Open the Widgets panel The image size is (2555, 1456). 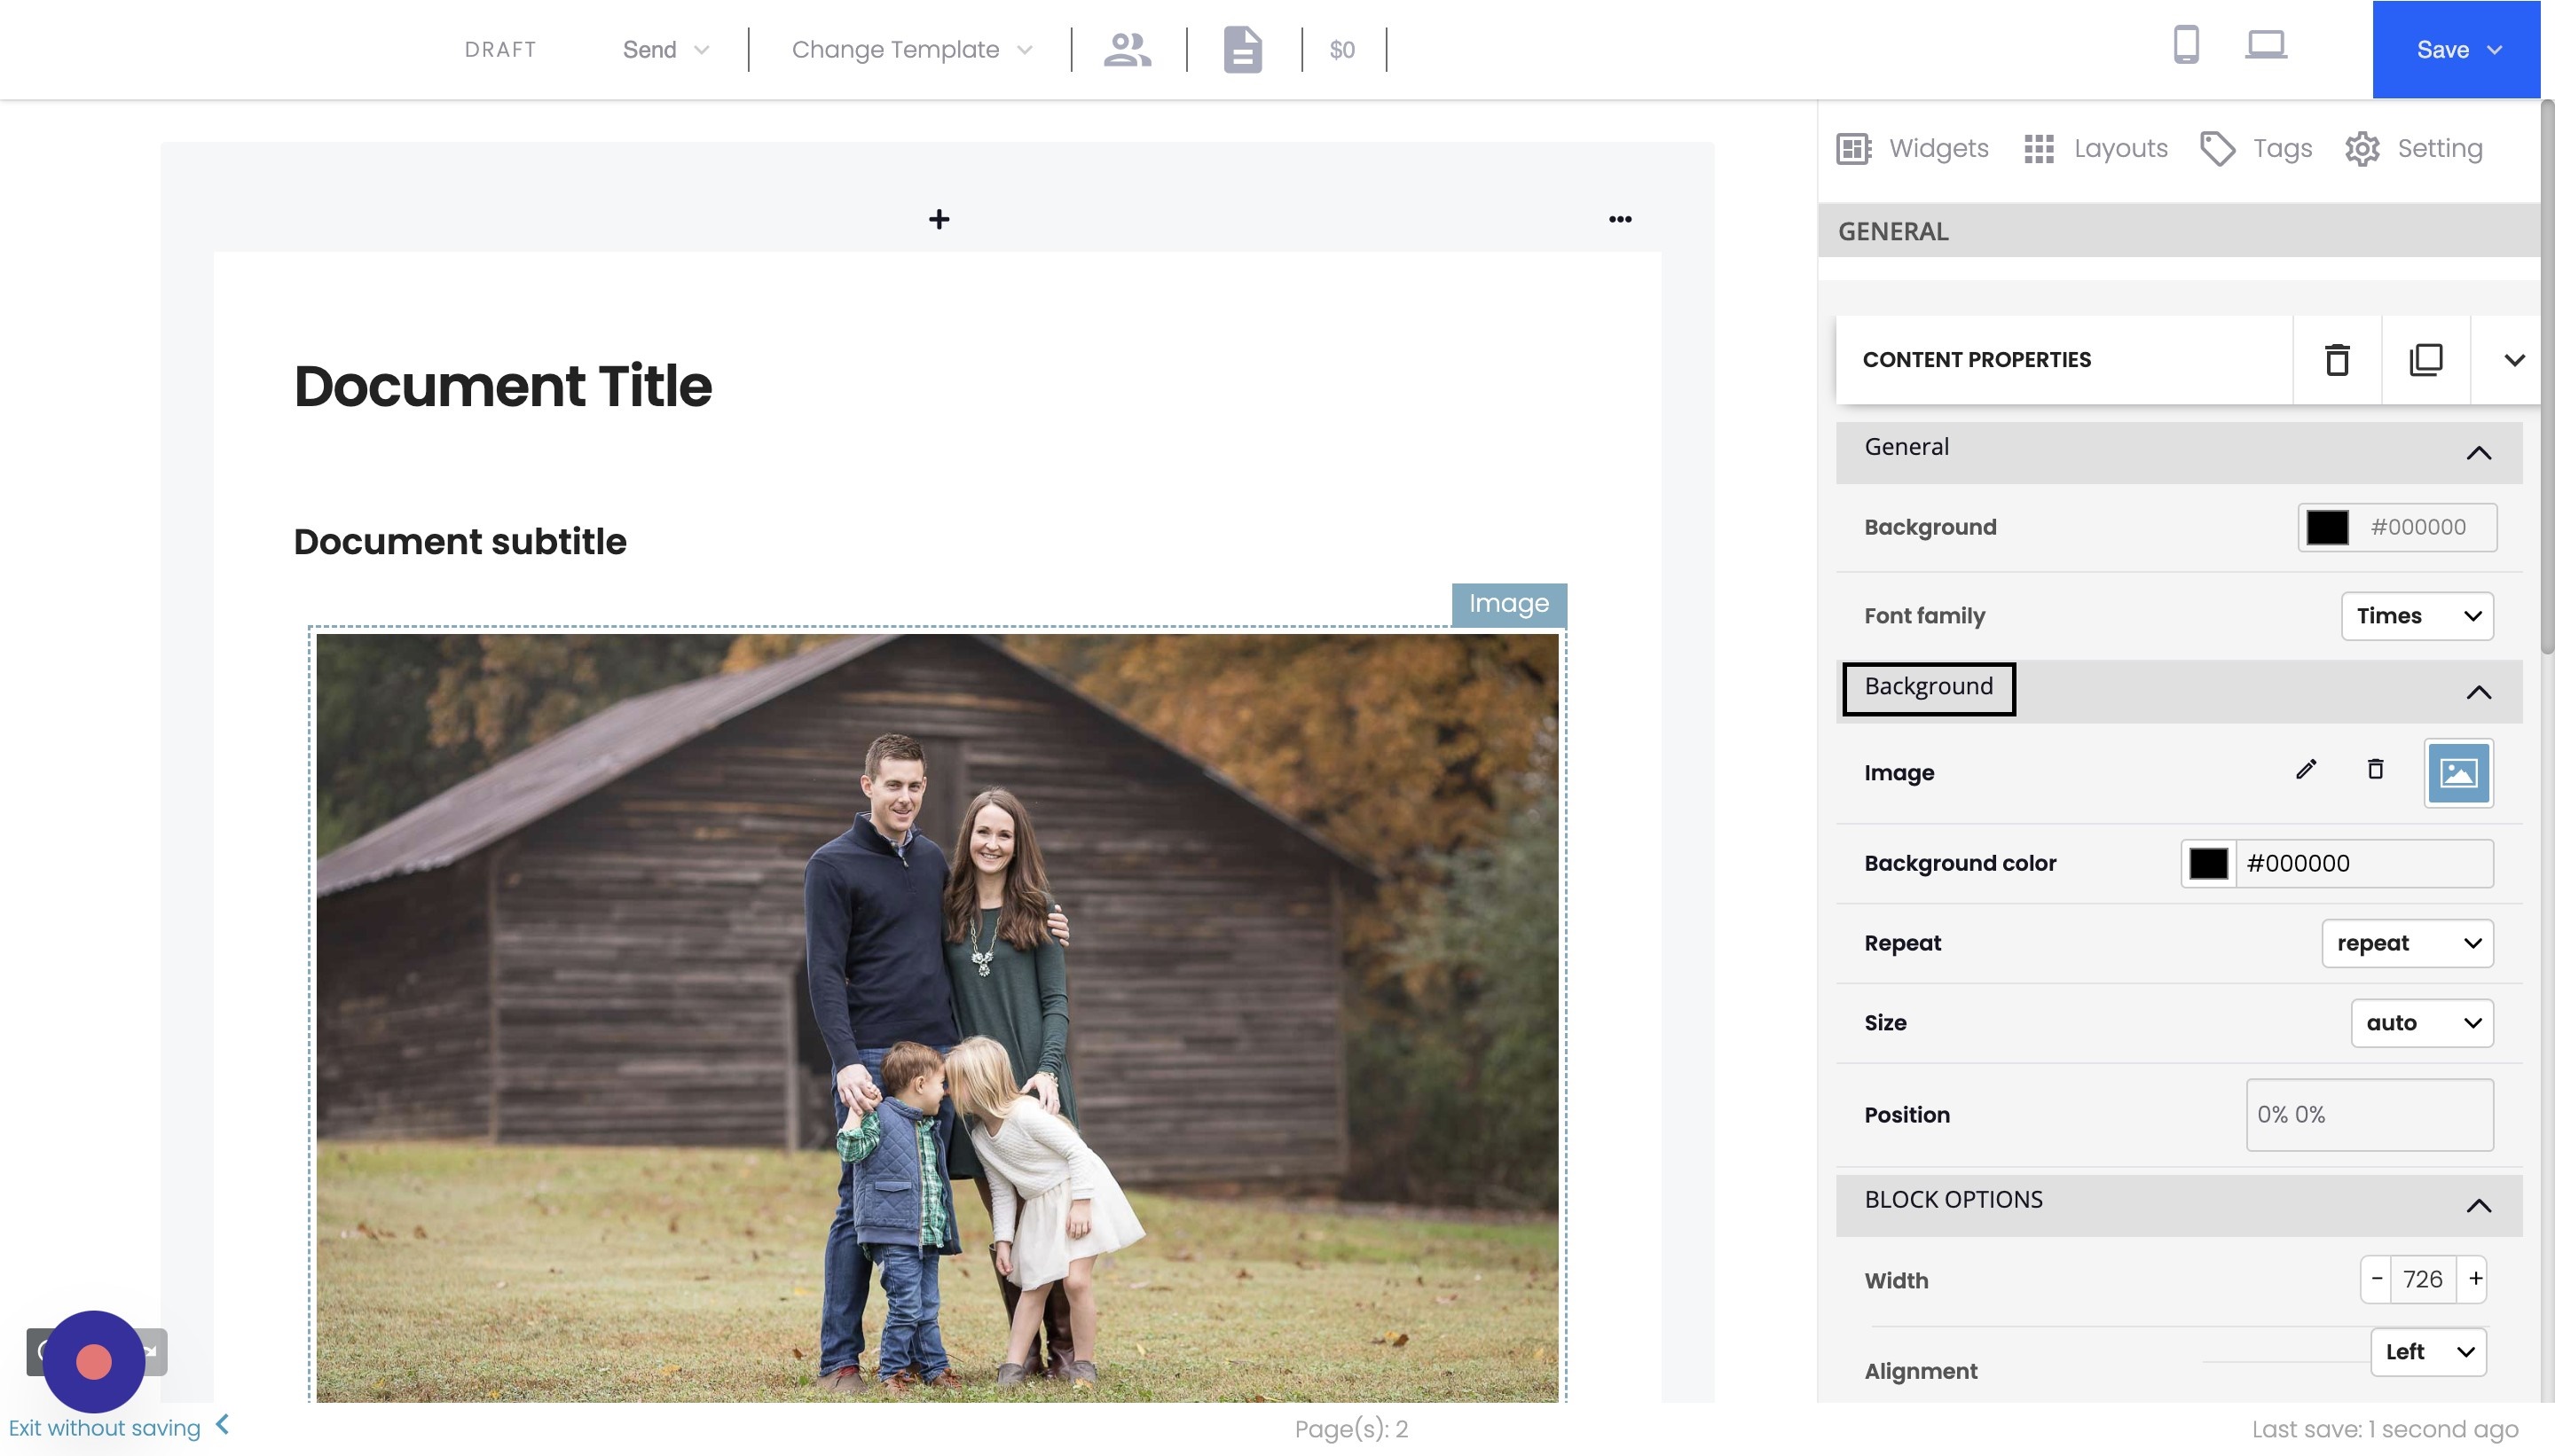1912,148
